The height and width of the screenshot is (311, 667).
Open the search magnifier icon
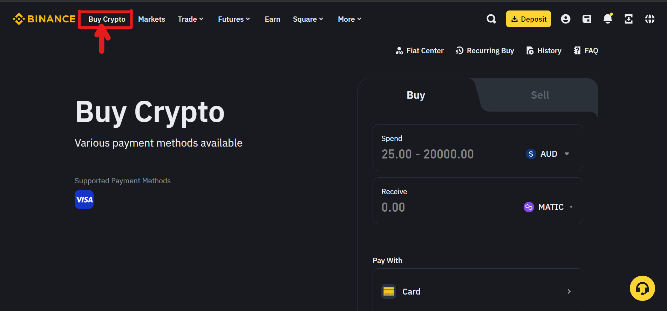[x=491, y=19]
